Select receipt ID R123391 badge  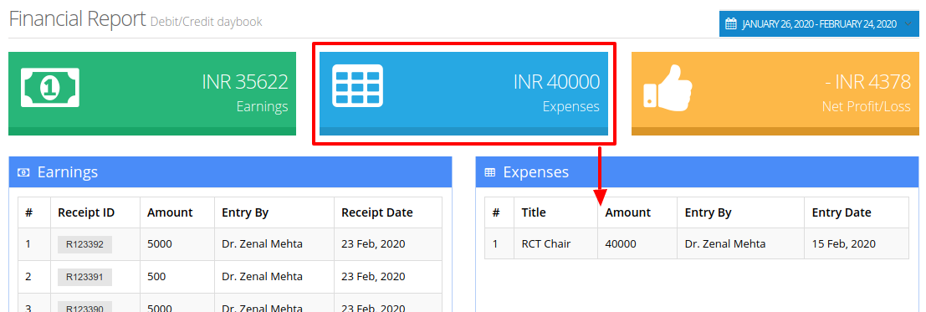point(84,277)
